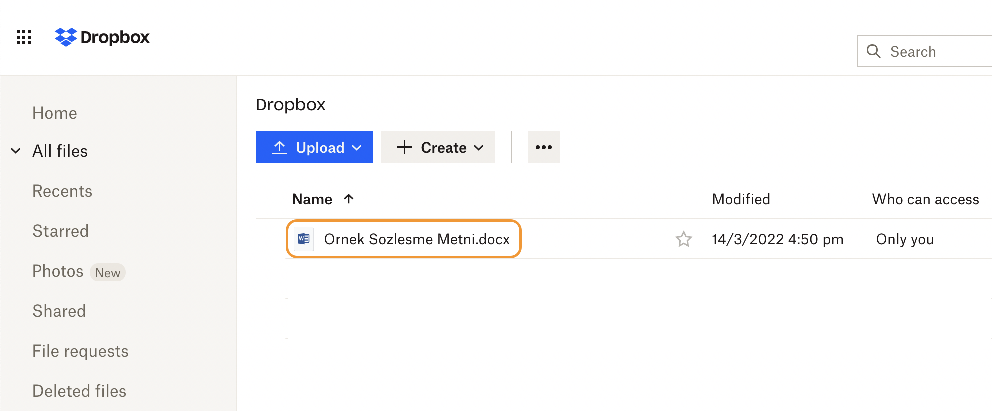Open the three-dot more actions menu
Image resolution: width=992 pixels, height=411 pixels.
click(x=543, y=147)
